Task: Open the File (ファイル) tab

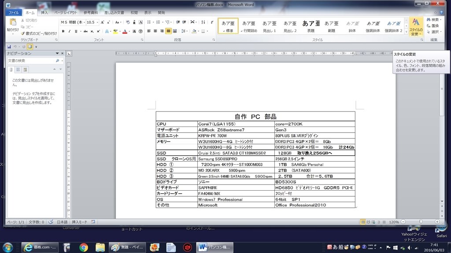Action: click(14, 13)
